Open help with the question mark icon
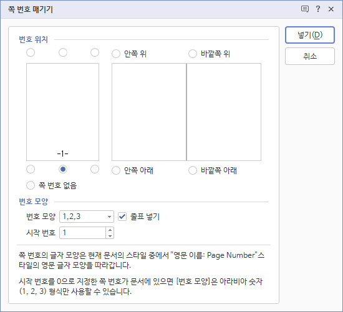Screen dimensions: 343x312 (x=318, y=9)
